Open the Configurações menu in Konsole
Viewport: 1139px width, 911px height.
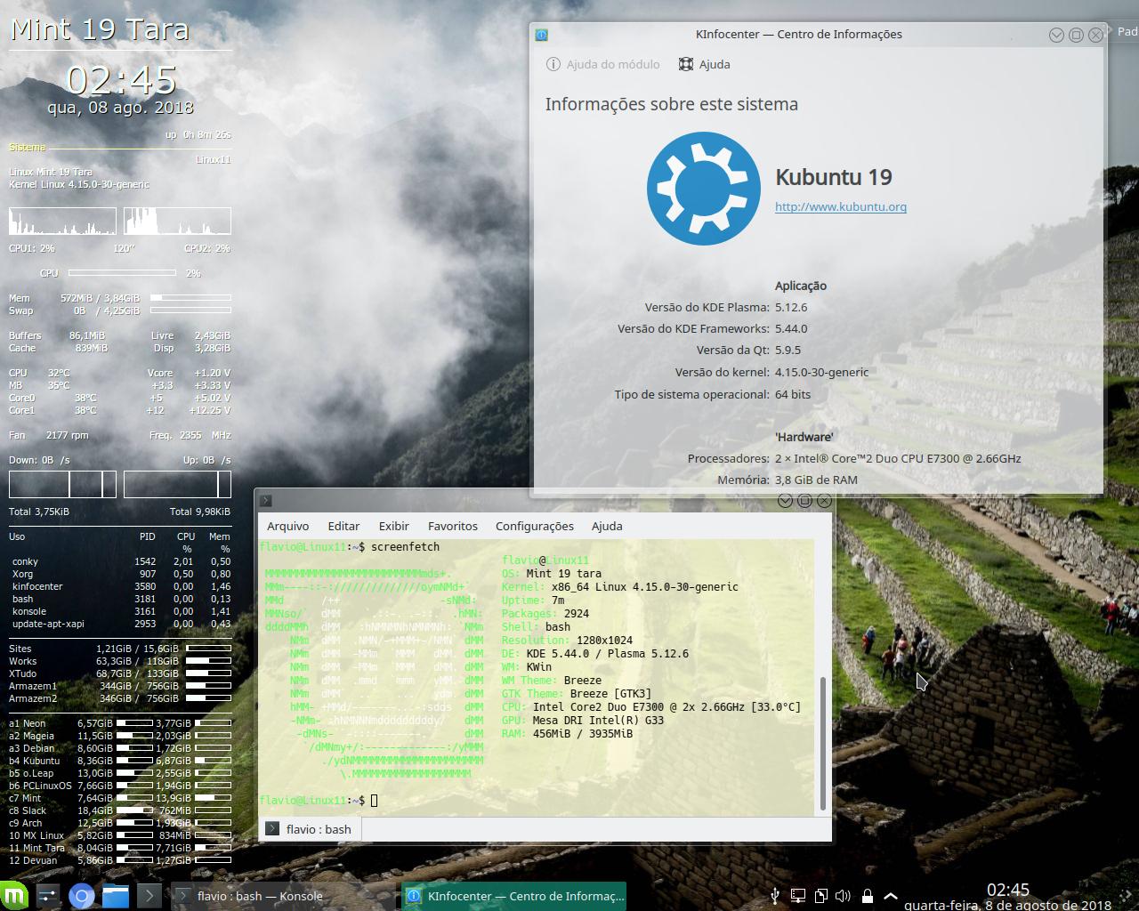coord(534,526)
